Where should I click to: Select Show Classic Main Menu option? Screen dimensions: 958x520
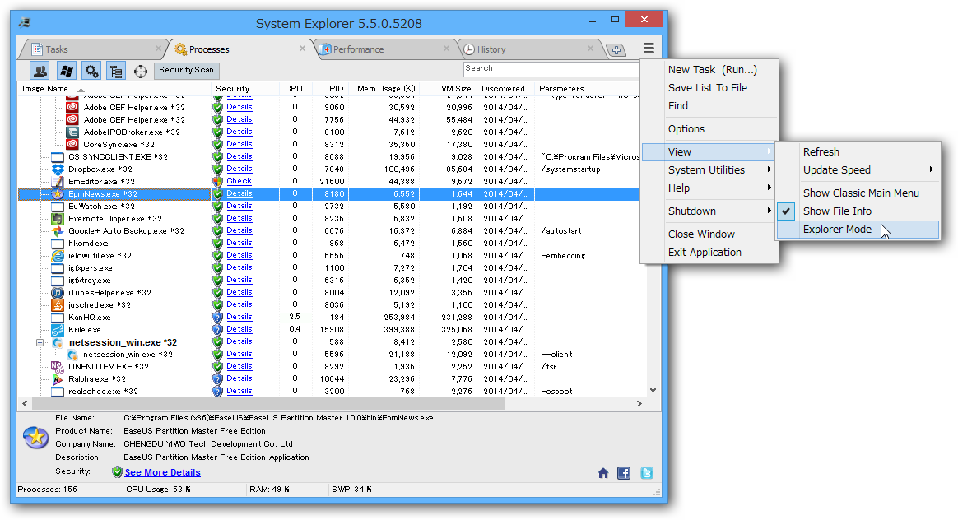858,193
